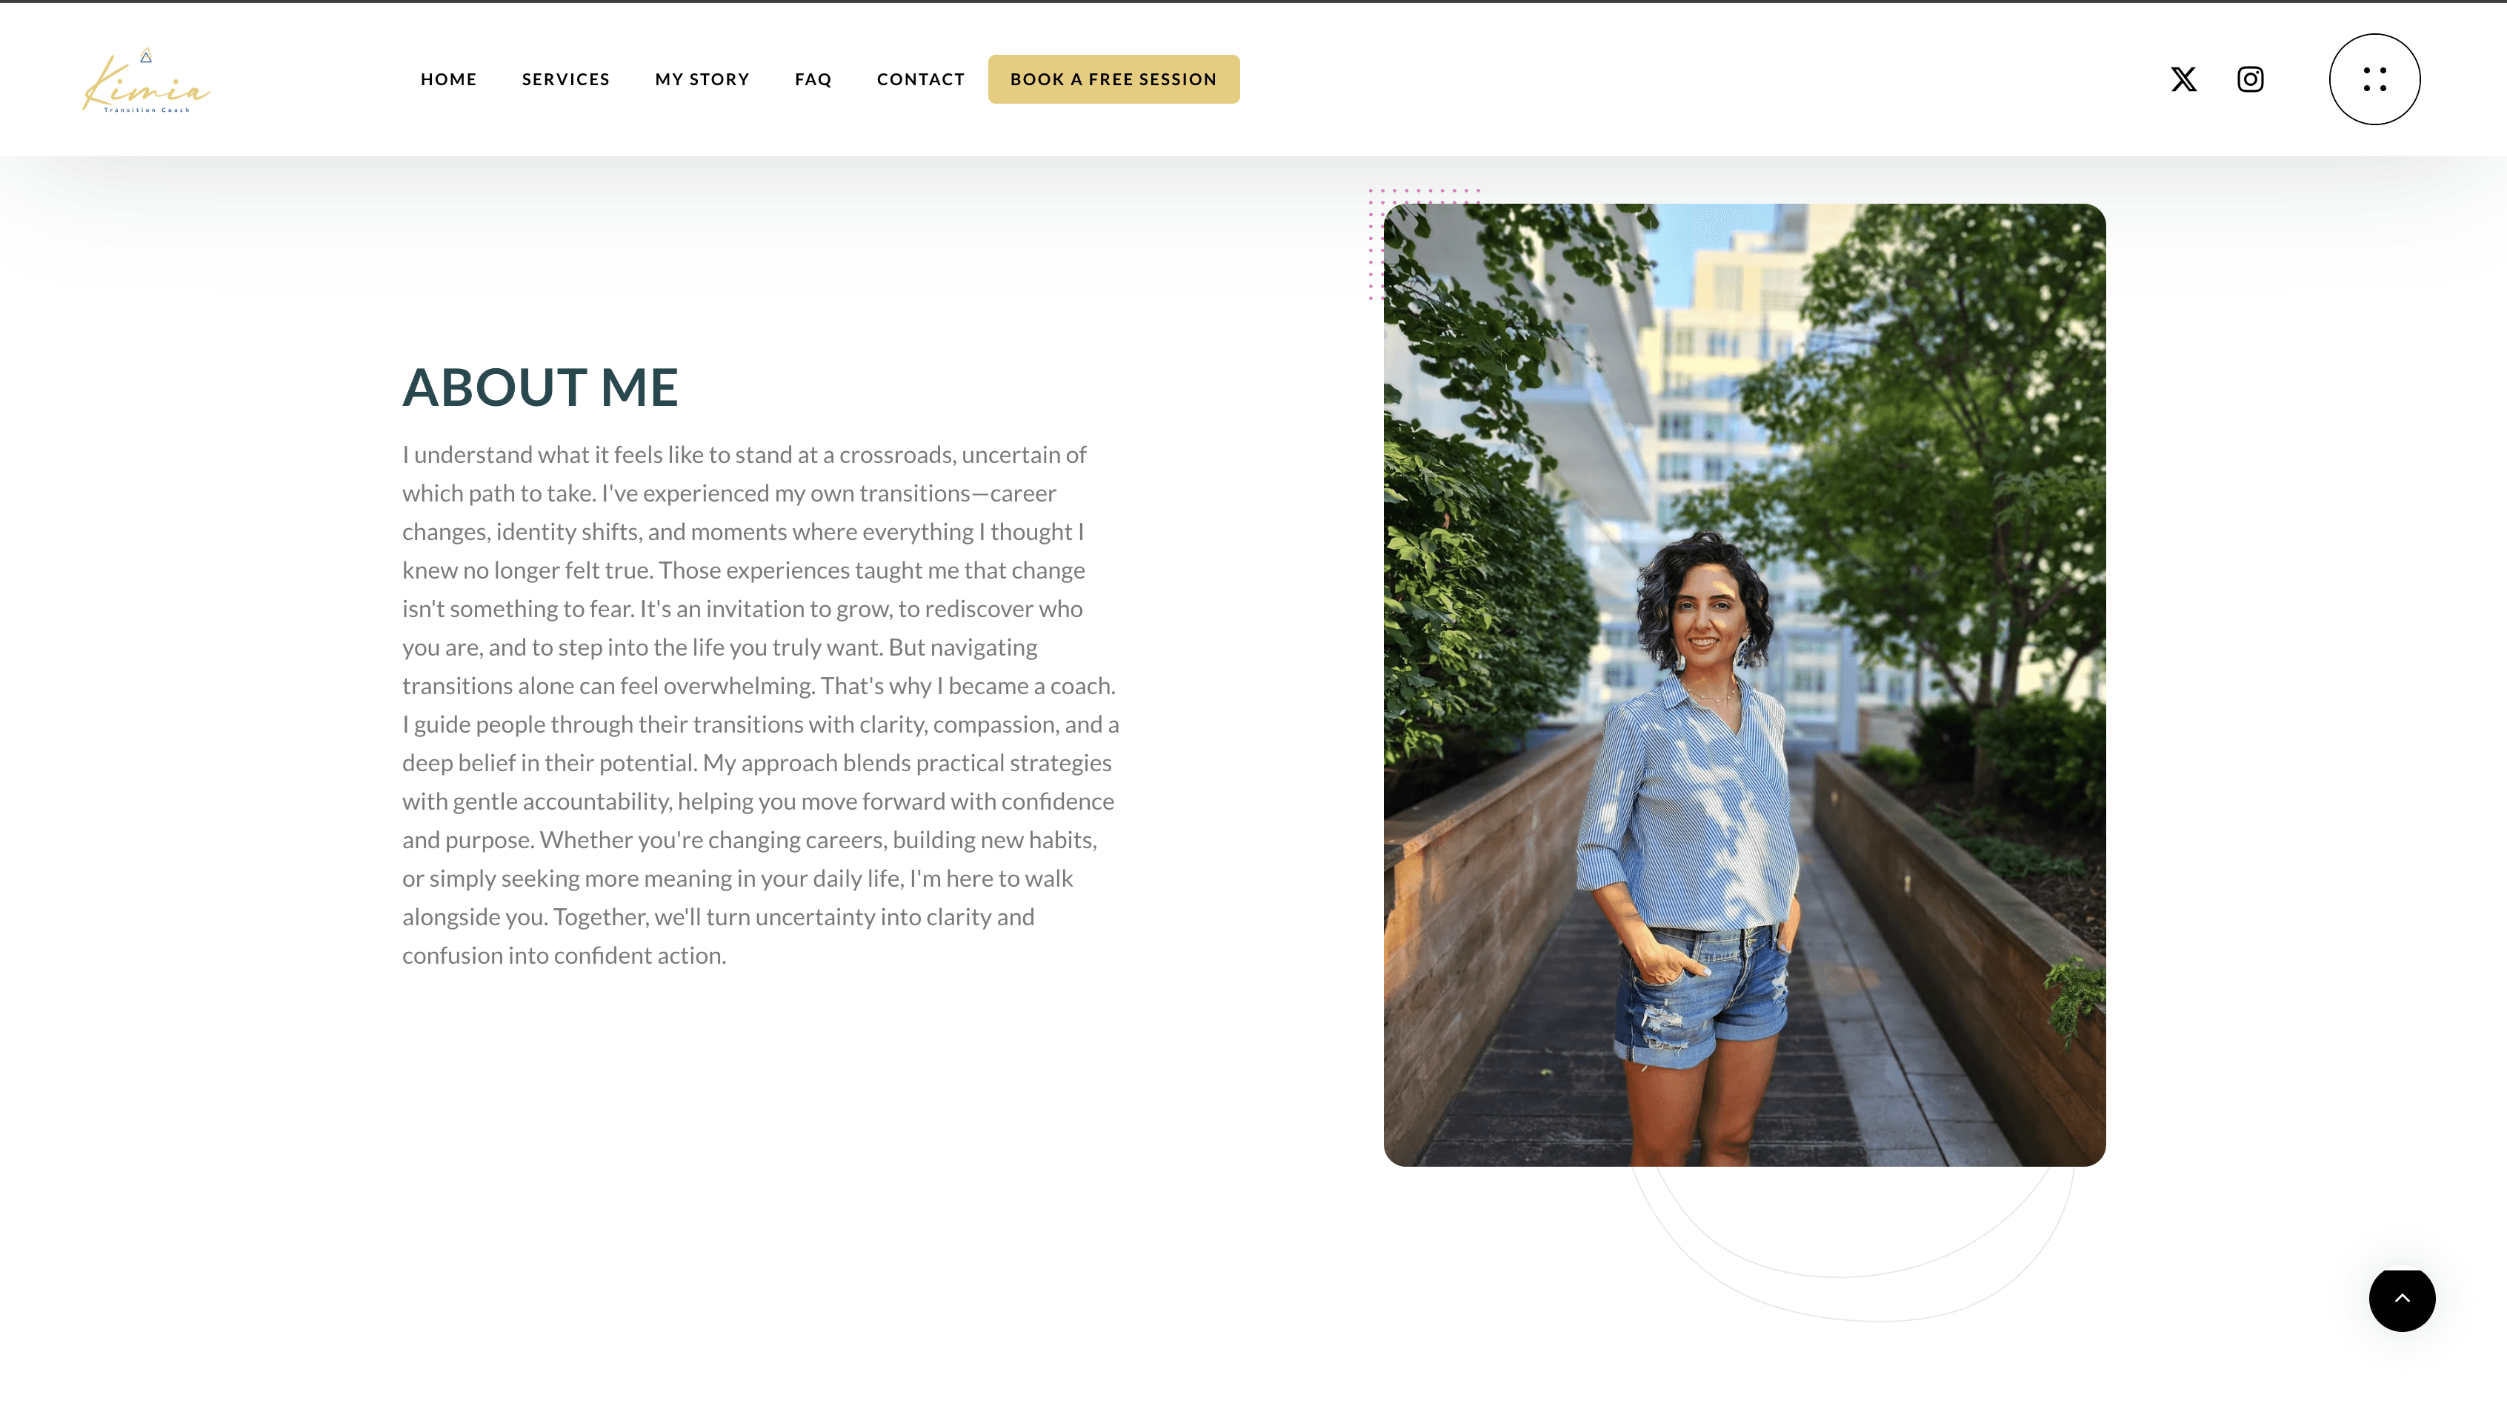Viewport: 2507px width, 1406px height.
Task: Click the coach portrait photo
Action: (1744, 684)
